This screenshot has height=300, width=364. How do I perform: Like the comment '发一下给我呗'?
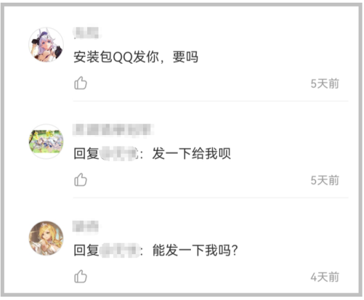81,180
